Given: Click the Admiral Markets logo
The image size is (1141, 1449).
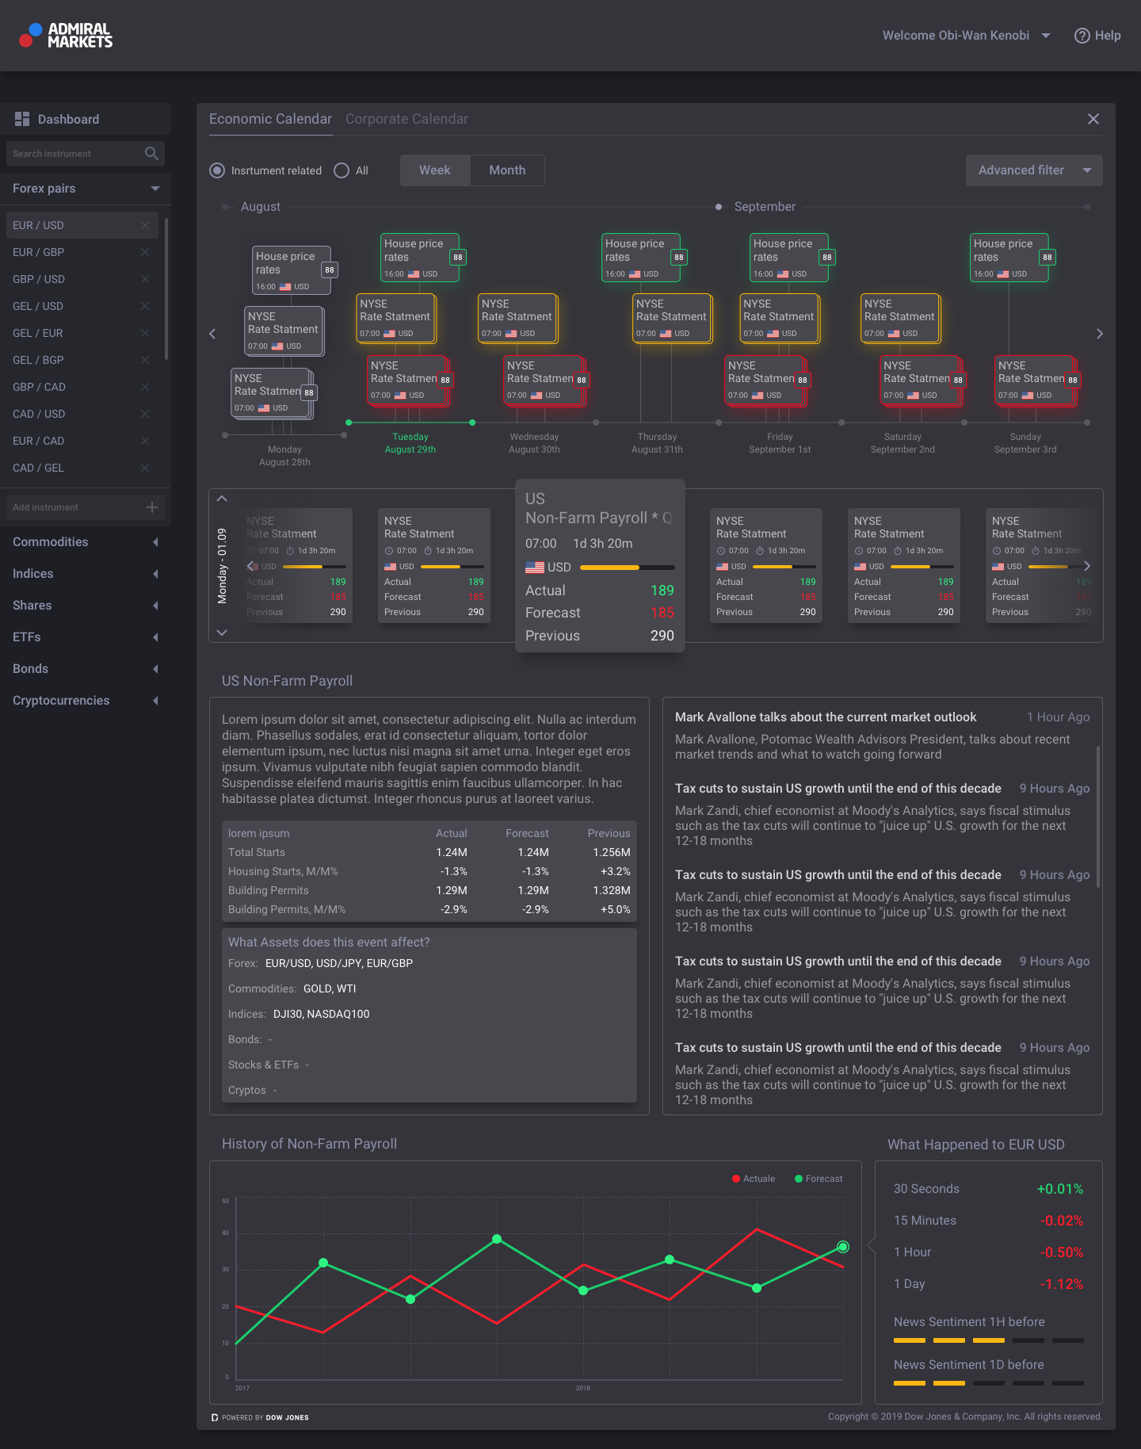Looking at the screenshot, I should (x=66, y=35).
